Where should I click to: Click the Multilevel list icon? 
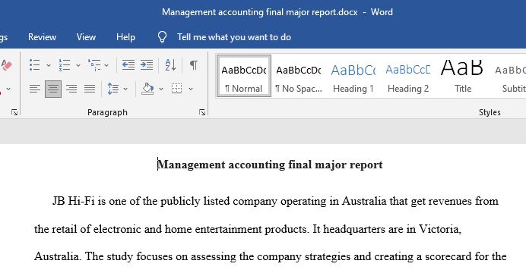(x=94, y=65)
